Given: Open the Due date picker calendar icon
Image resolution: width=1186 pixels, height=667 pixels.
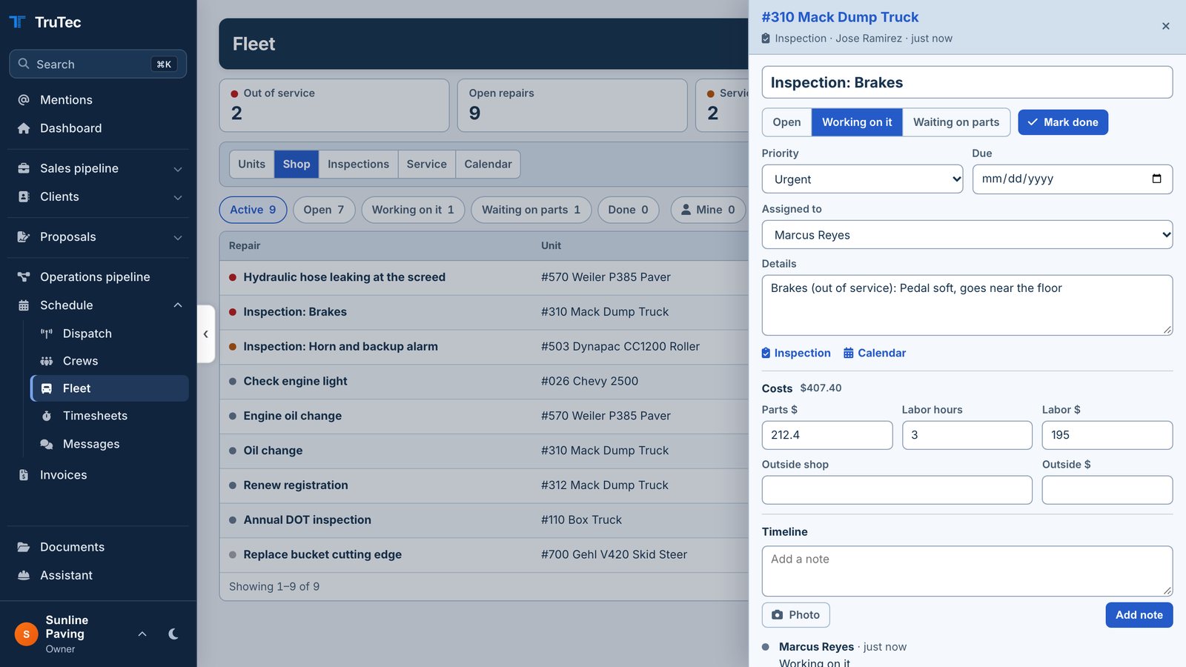Looking at the screenshot, I should coord(1156,179).
